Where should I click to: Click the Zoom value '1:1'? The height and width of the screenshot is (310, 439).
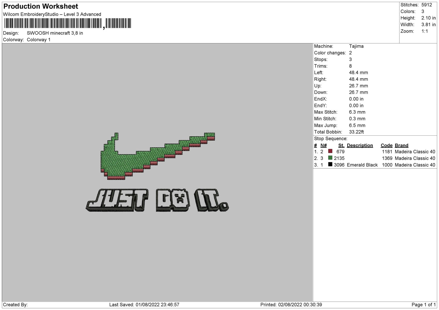[x=425, y=31]
